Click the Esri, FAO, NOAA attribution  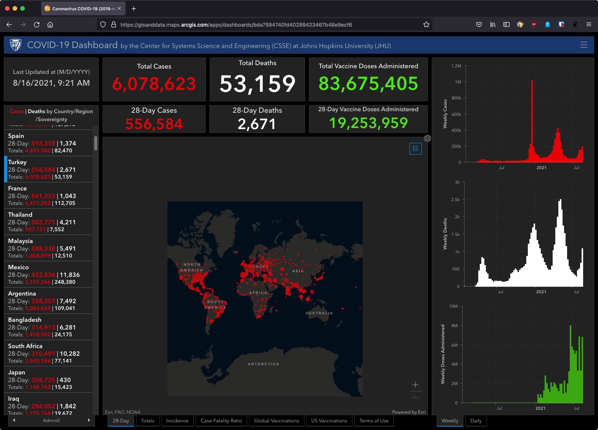tap(122, 412)
